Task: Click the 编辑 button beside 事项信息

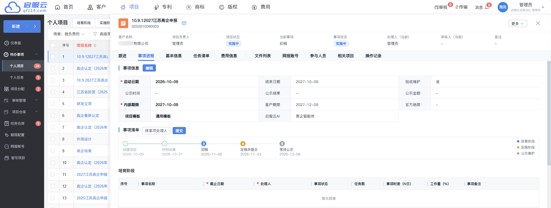Action: 149,68
